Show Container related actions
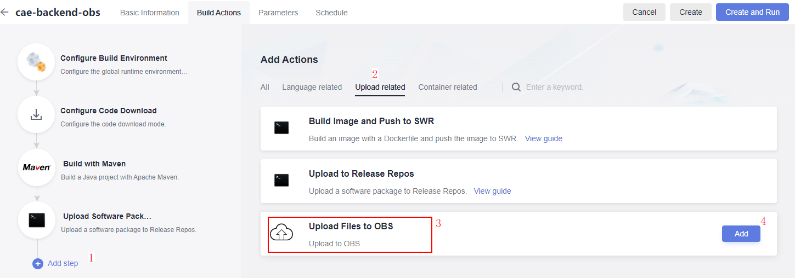This screenshot has height=278, width=795. point(448,87)
